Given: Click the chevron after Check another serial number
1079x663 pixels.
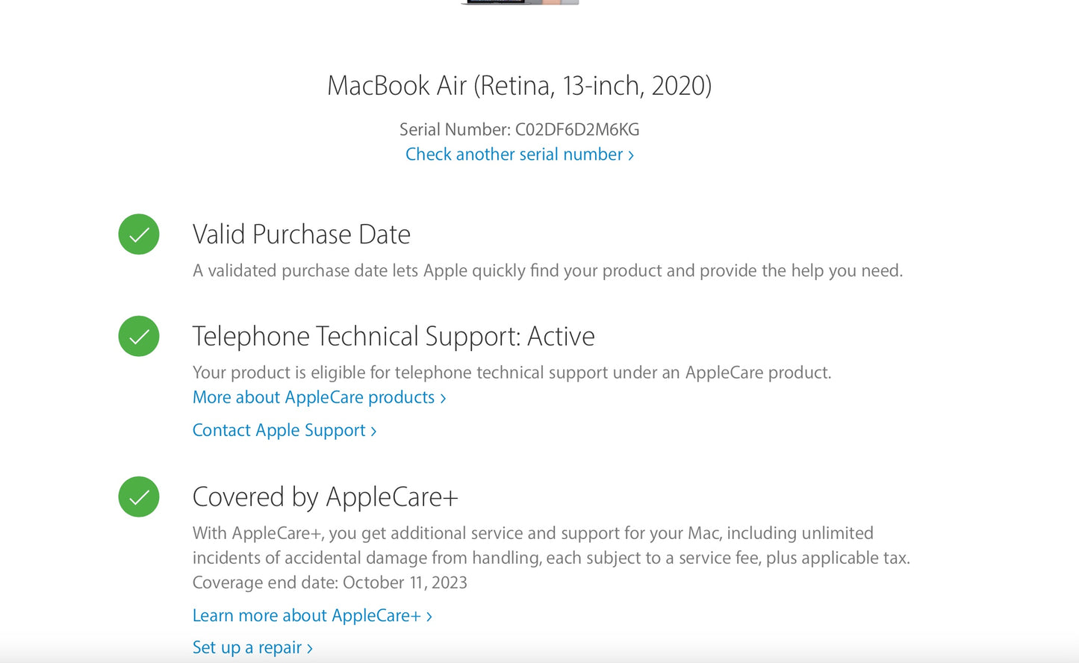Looking at the screenshot, I should pyautogui.click(x=631, y=155).
